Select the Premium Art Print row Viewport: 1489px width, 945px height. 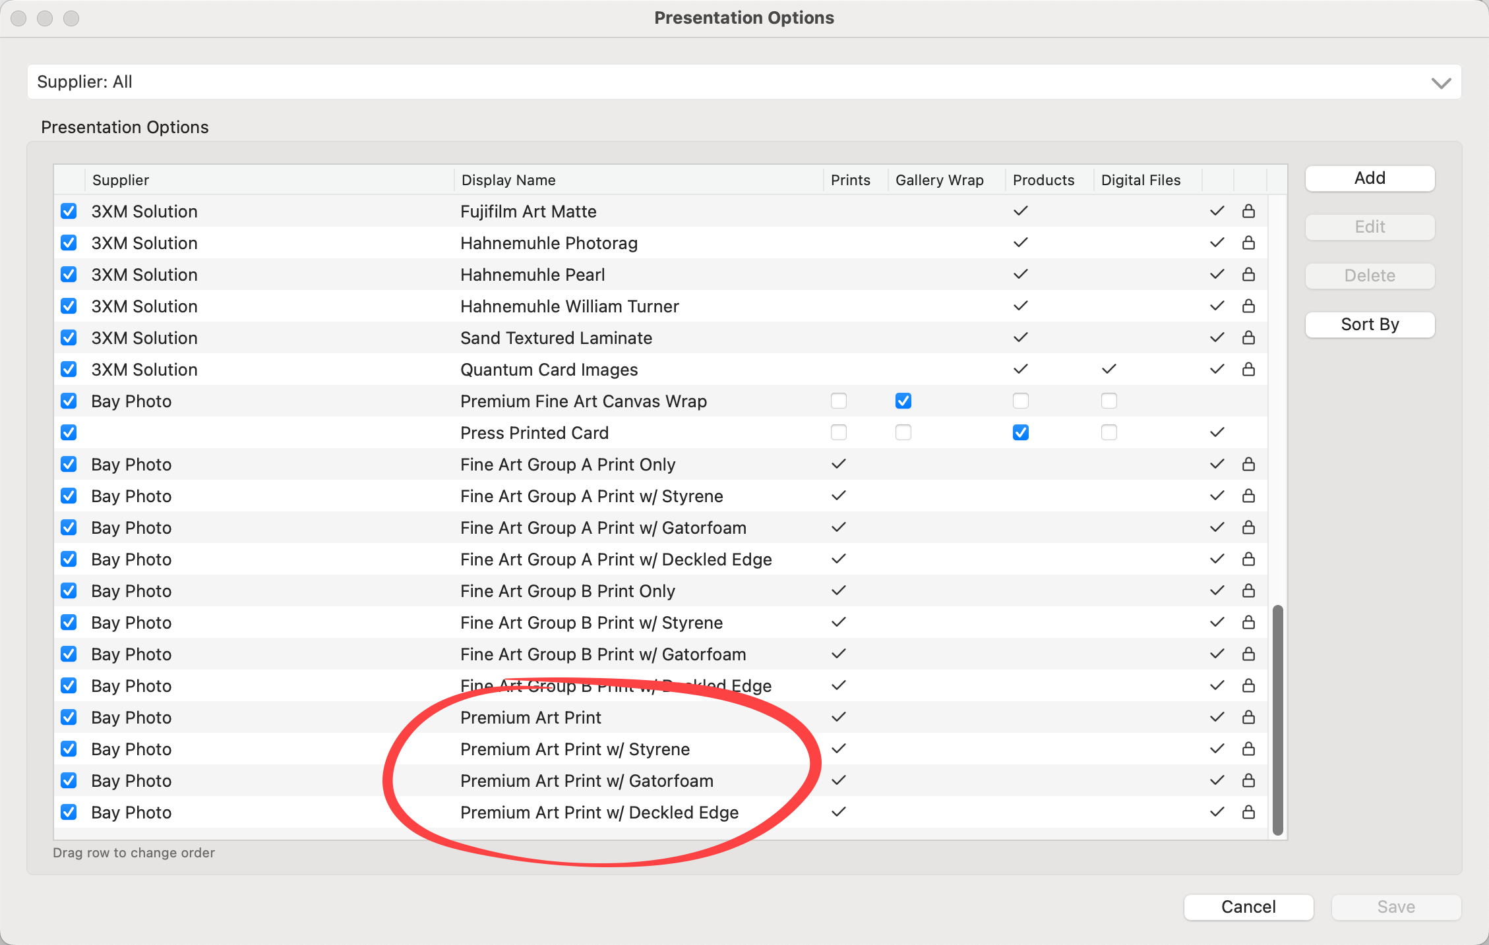point(531,717)
